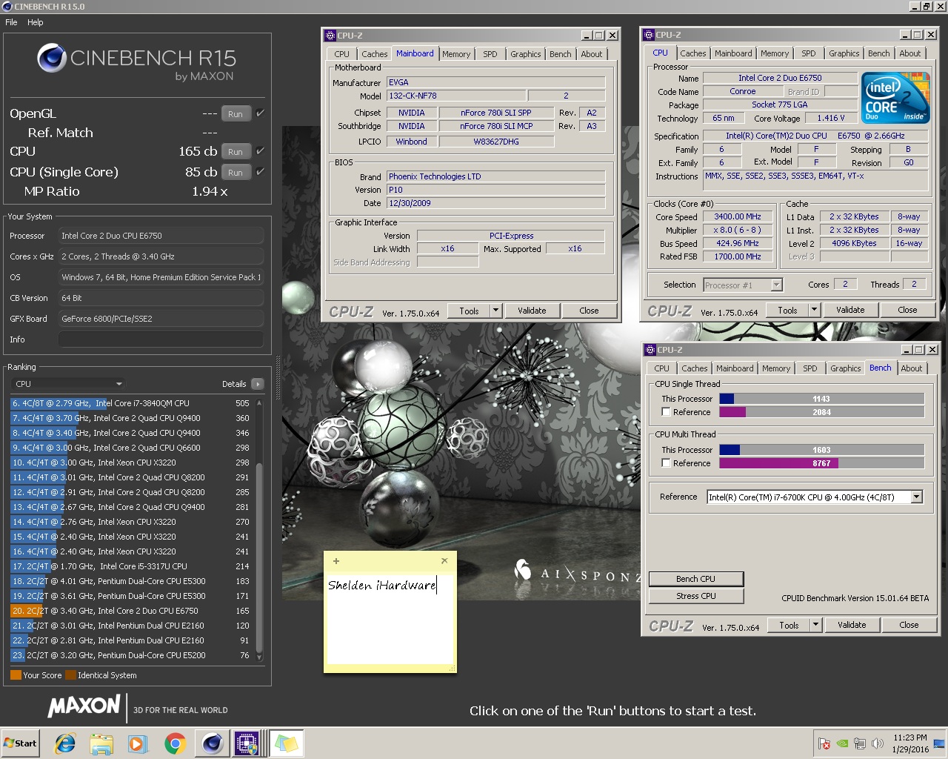Click the taskbar clock showing 11:23 PM
The image size is (948, 759).
pyautogui.click(x=909, y=743)
